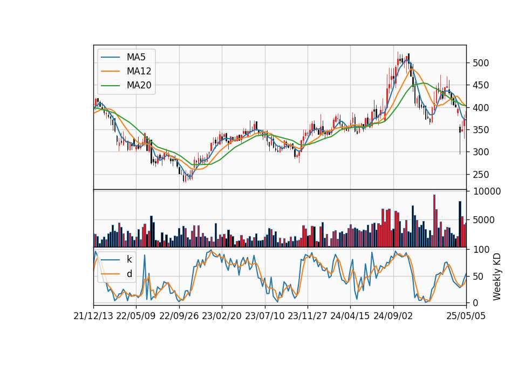Click the blue MA5 legend line sample

tap(110, 57)
